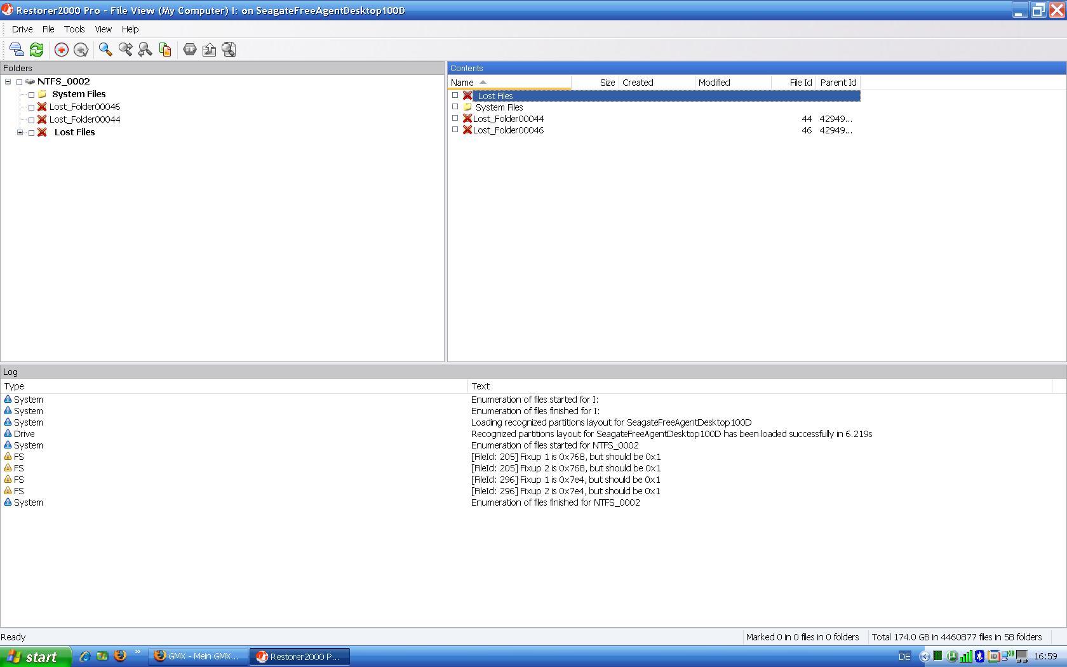This screenshot has width=1067, height=667.
Task: Select log row 'Enumeration of files finished for NTFS_0002'
Action: 533,502
